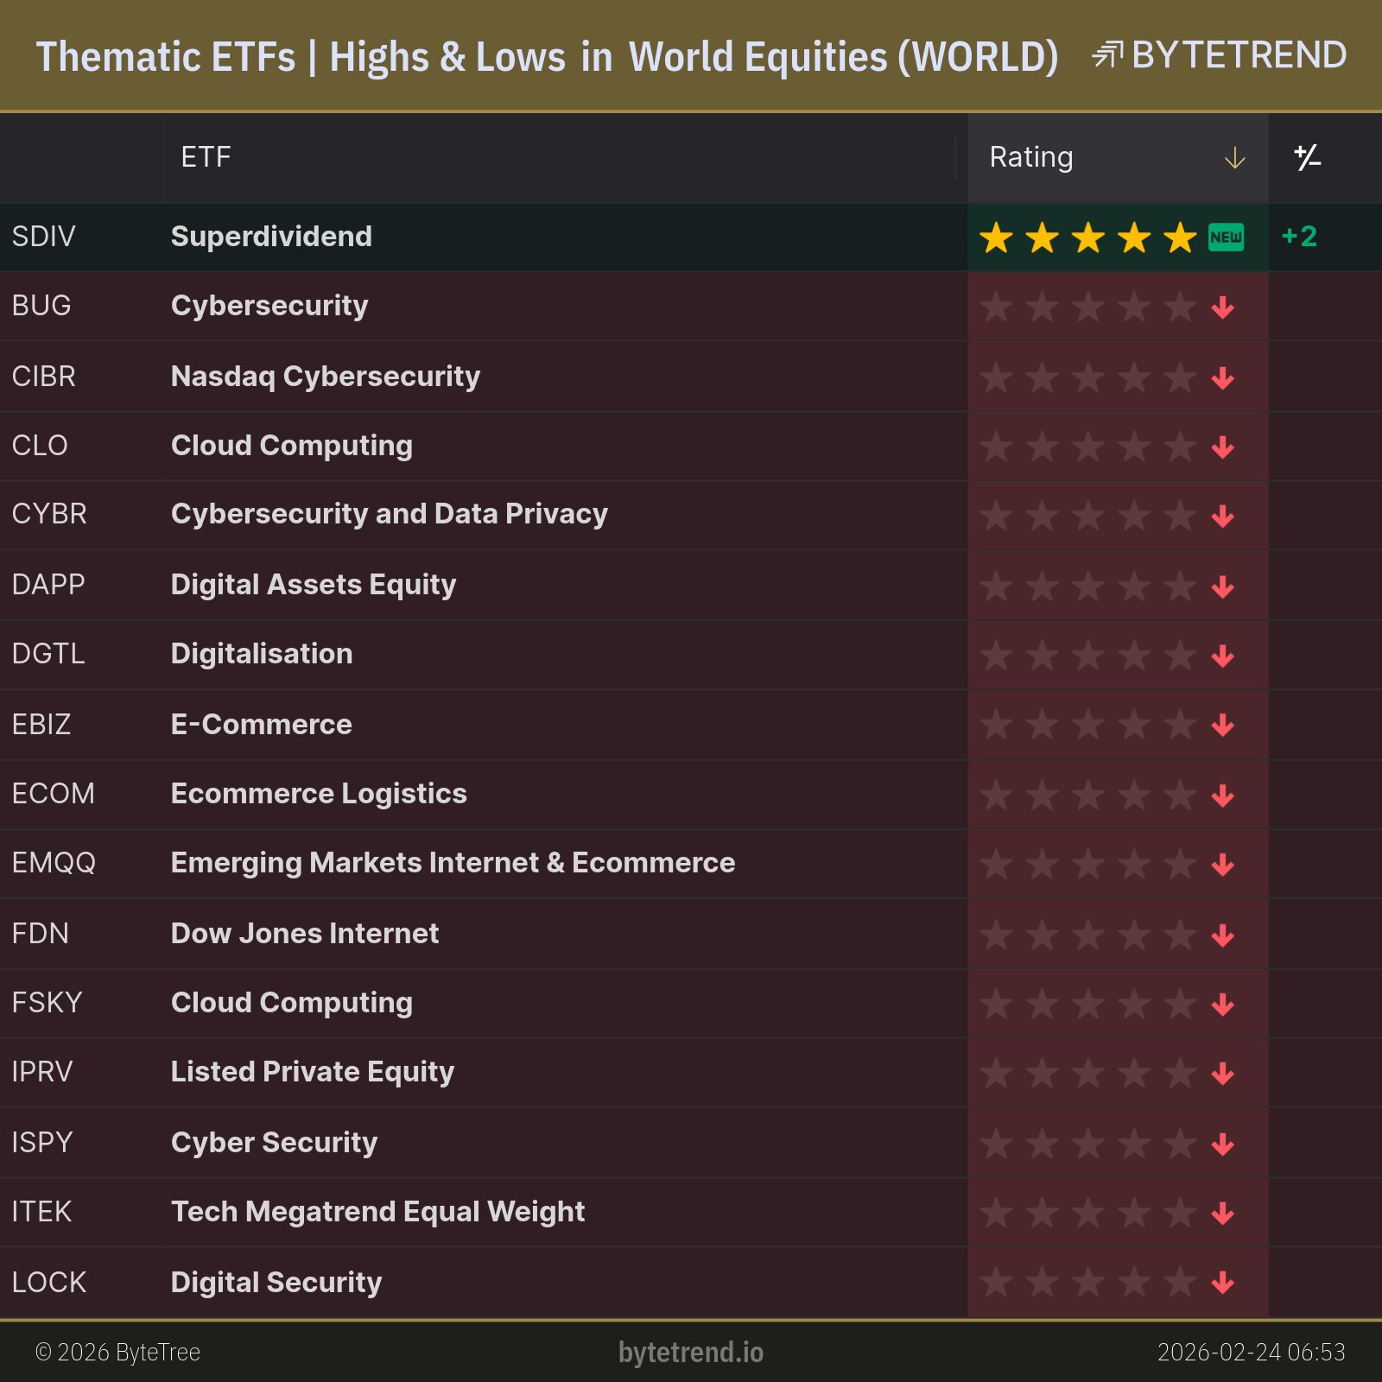Open the Superdividend ETF name
The width and height of the screenshot is (1382, 1382).
coord(271,237)
